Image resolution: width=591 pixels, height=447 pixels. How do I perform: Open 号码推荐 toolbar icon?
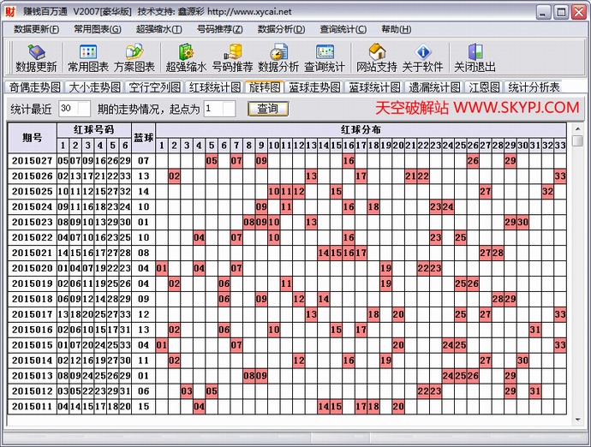232,57
